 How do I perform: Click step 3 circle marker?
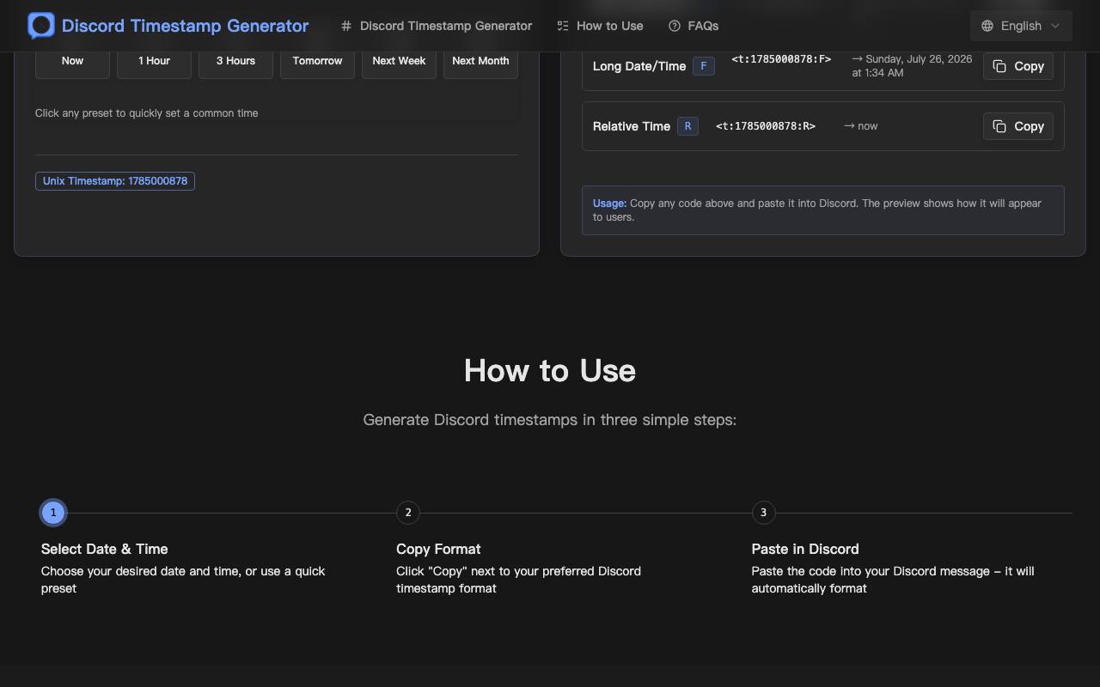pos(763,513)
